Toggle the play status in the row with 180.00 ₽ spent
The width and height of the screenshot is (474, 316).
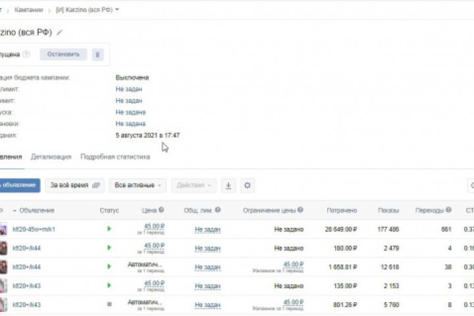[109, 248]
